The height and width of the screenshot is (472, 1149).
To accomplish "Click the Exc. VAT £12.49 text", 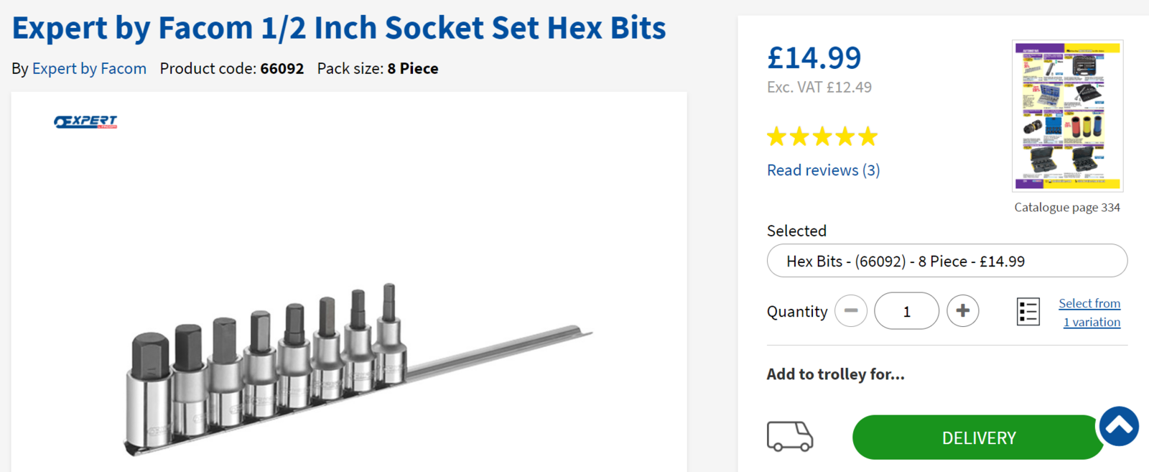I will point(819,88).
